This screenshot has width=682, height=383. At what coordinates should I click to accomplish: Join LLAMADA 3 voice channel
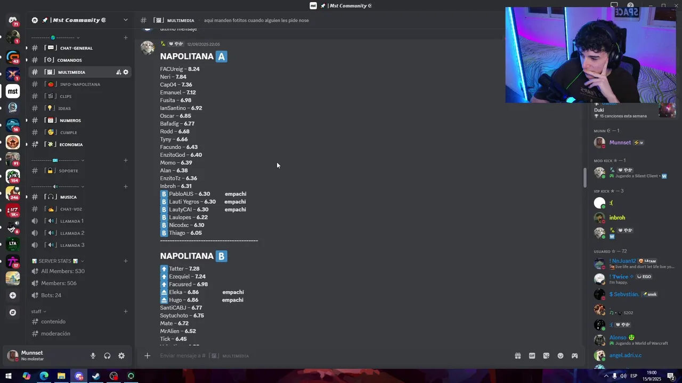[80, 245]
